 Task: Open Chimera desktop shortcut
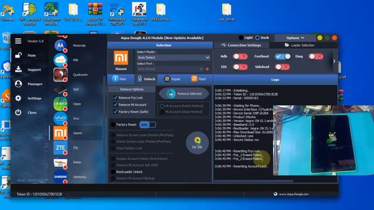[8, 12]
